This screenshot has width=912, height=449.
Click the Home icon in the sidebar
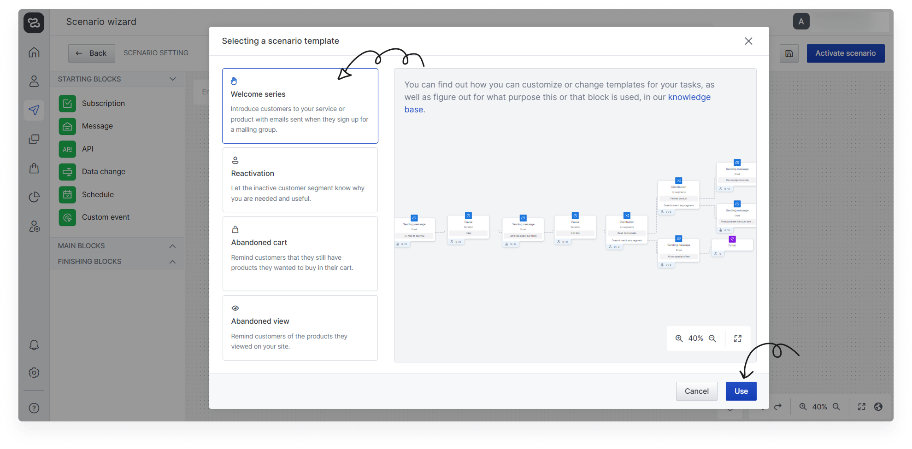(x=34, y=52)
